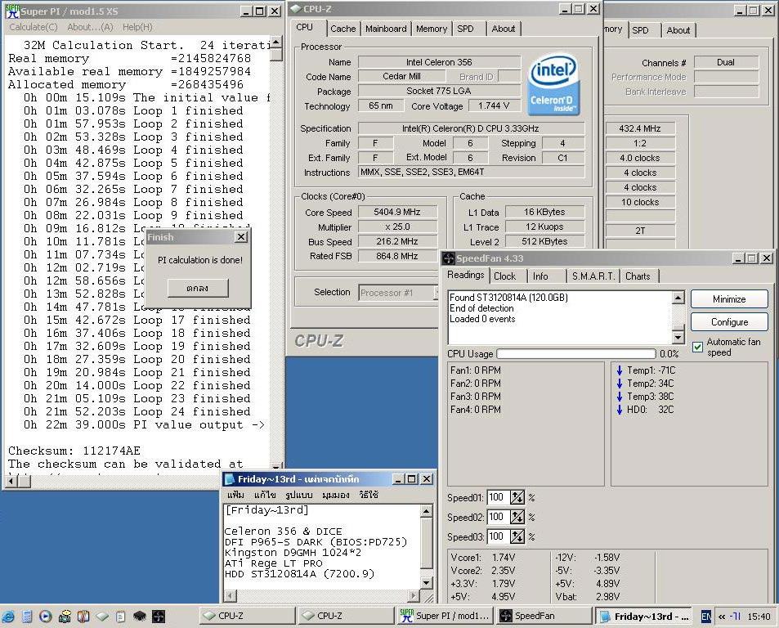779x628 pixels.
Task: Open the second Thai menu (edit) in notepad
Action: click(264, 495)
